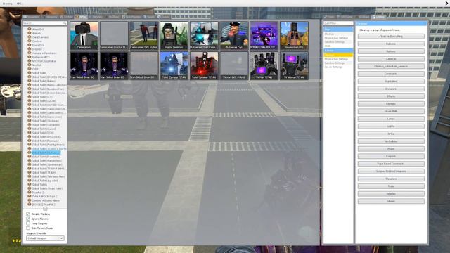Open the Dupes tab
The image size is (450, 253).
pos(149,17)
